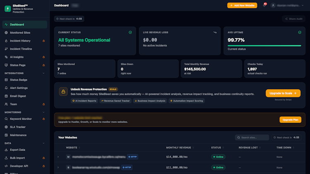Collapse the Monitoring section chevron
Screen dimensions: 310x174
pyautogui.click(x=43, y=112)
